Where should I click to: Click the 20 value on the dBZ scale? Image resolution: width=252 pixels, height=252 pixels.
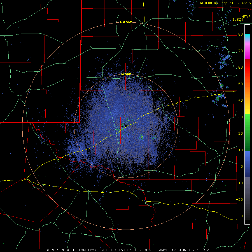(241, 134)
